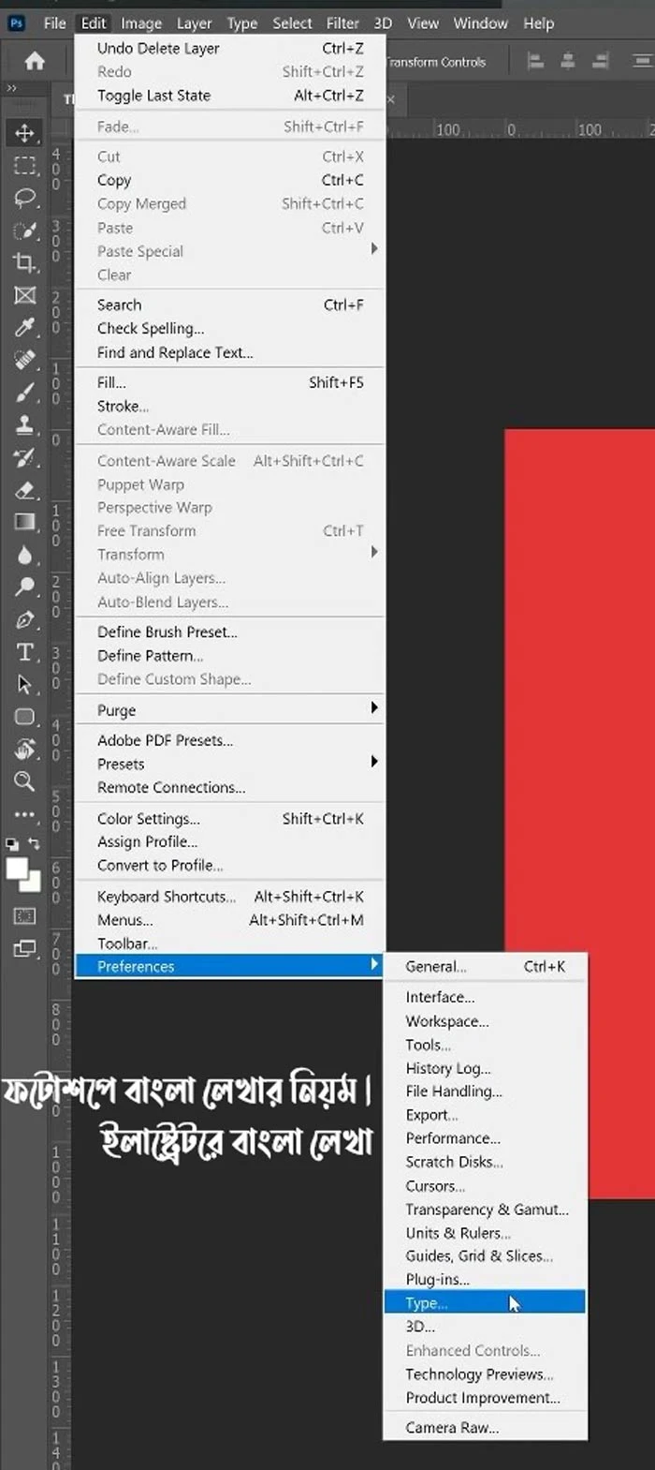Choose Units & Rulers... preferences
This screenshot has height=1470, width=655.
tap(485, 1232)
